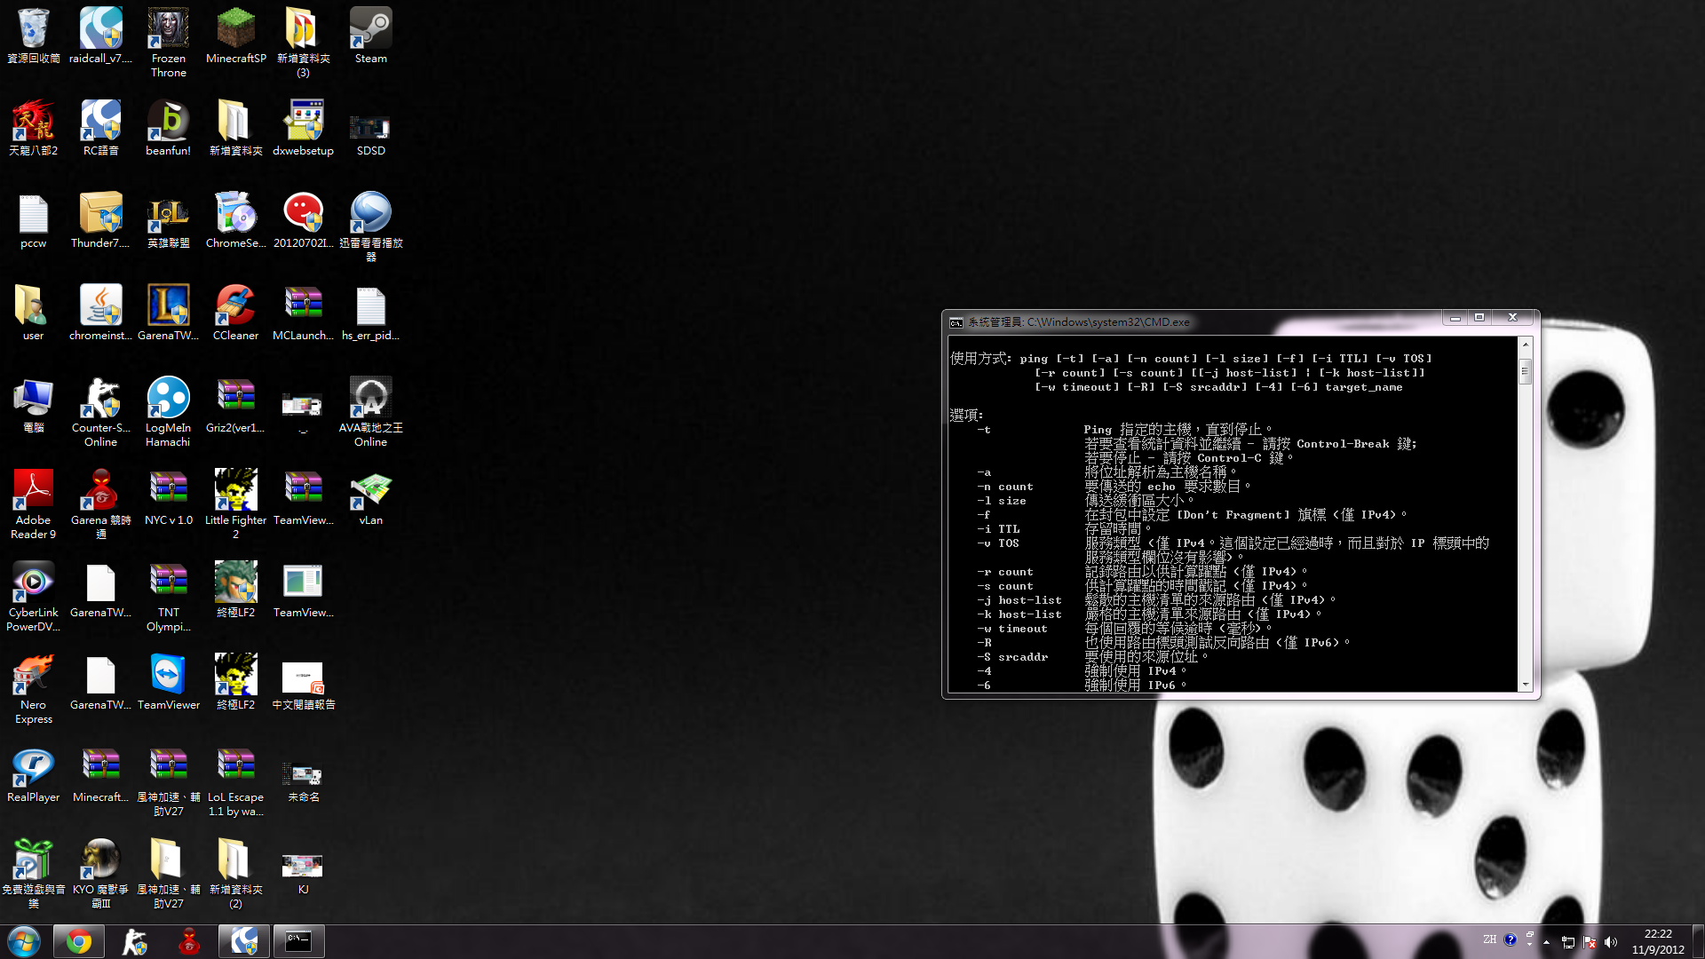
Task: Open the taskbar clock and date
Action: click(x=1657, y=941)
